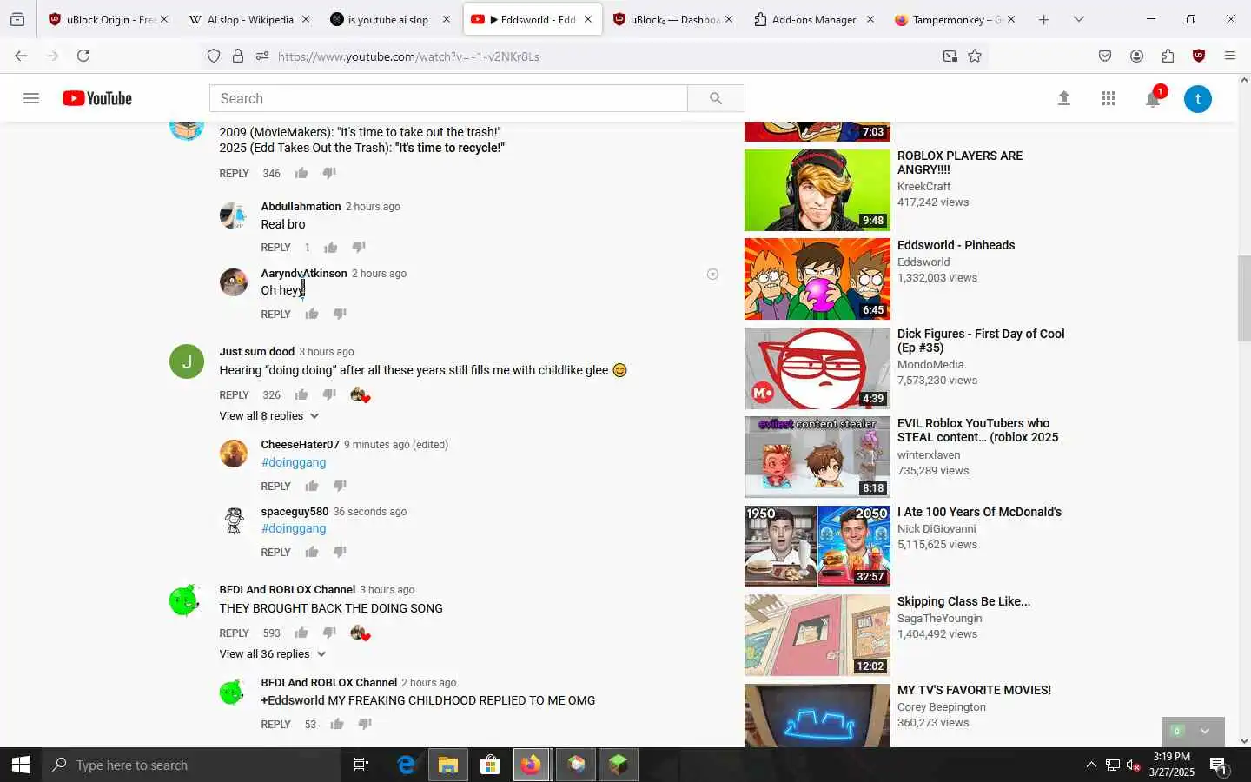Open Dick Figures First Day of Cool thumbnail
The height and width of the screenshot is (782, 1251).
click(x=817, y=368)
